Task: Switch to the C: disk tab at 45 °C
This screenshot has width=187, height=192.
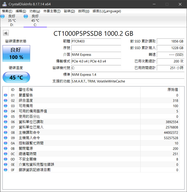Action: (x=35, y=21)
